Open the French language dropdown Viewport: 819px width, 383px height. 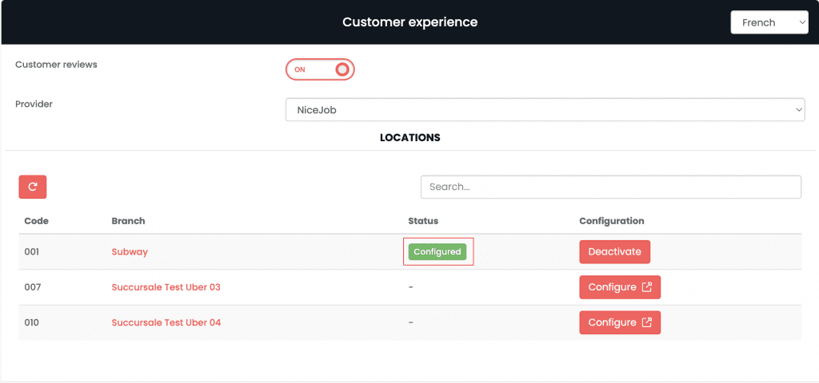(769, 22)
